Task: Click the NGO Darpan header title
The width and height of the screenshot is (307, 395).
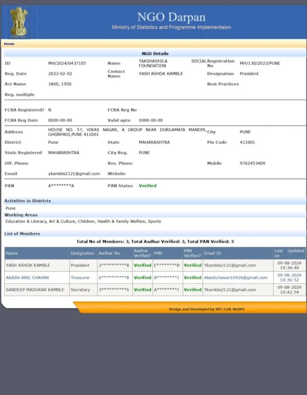Action: [171, 17]
